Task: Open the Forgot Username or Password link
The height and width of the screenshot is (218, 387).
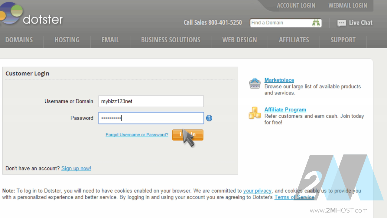Action: [x=137, y=135]
